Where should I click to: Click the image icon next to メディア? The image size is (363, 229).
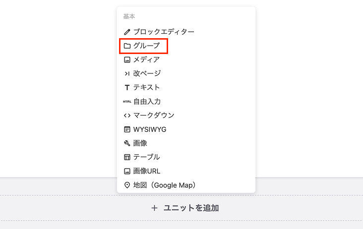point(127,59)
